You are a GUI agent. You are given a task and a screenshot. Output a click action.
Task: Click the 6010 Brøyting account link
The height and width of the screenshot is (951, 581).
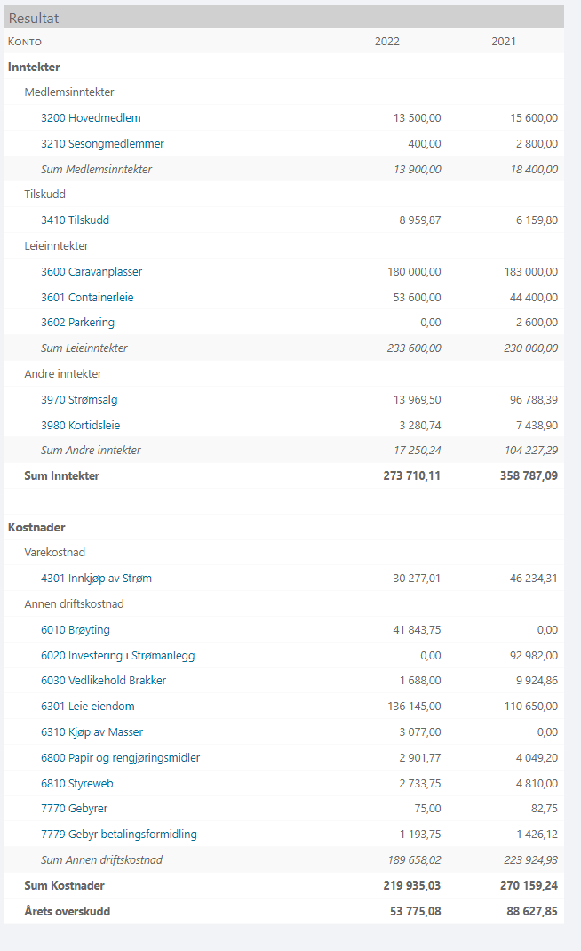76,629
